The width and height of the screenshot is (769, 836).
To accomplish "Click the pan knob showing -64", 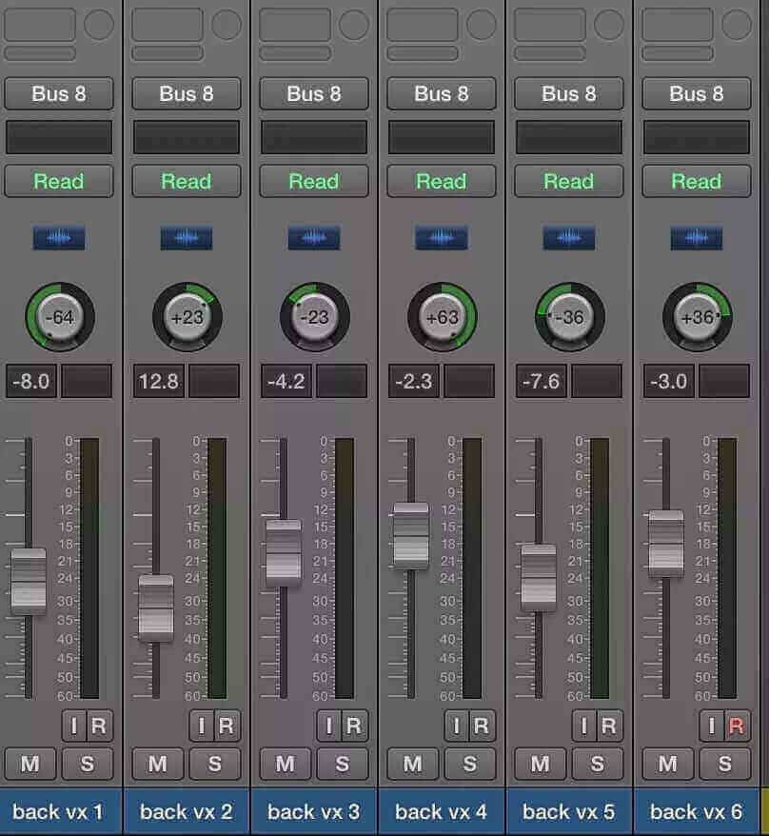I will click(x=60, y=317).
